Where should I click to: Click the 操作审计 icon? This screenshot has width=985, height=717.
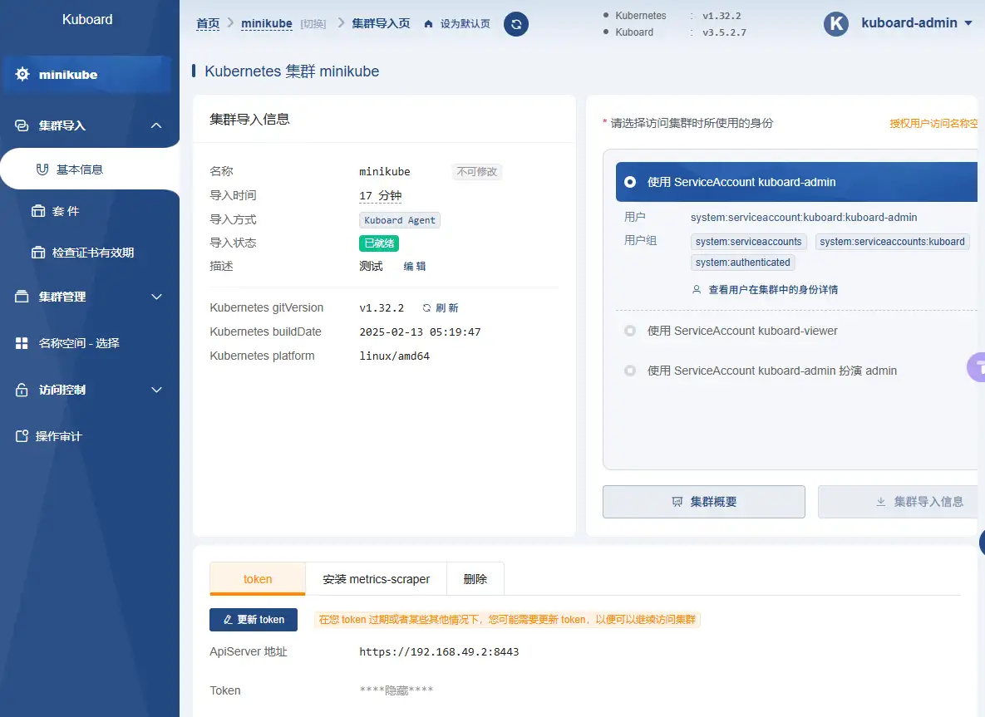pyautogui.click(x=22, y=435)
